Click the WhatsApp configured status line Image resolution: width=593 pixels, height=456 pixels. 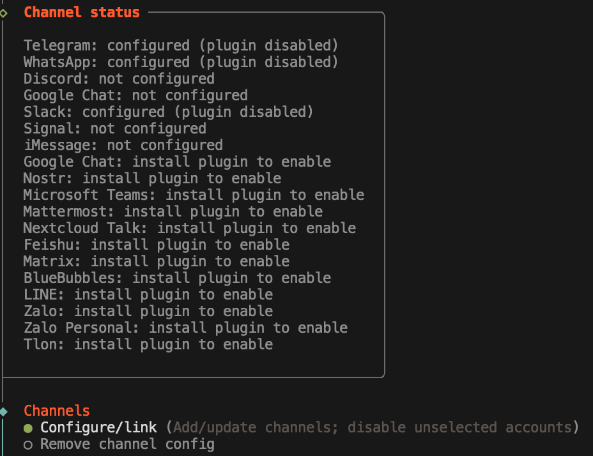tap(180, 62)
